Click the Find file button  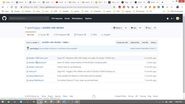tap(145, 42)
